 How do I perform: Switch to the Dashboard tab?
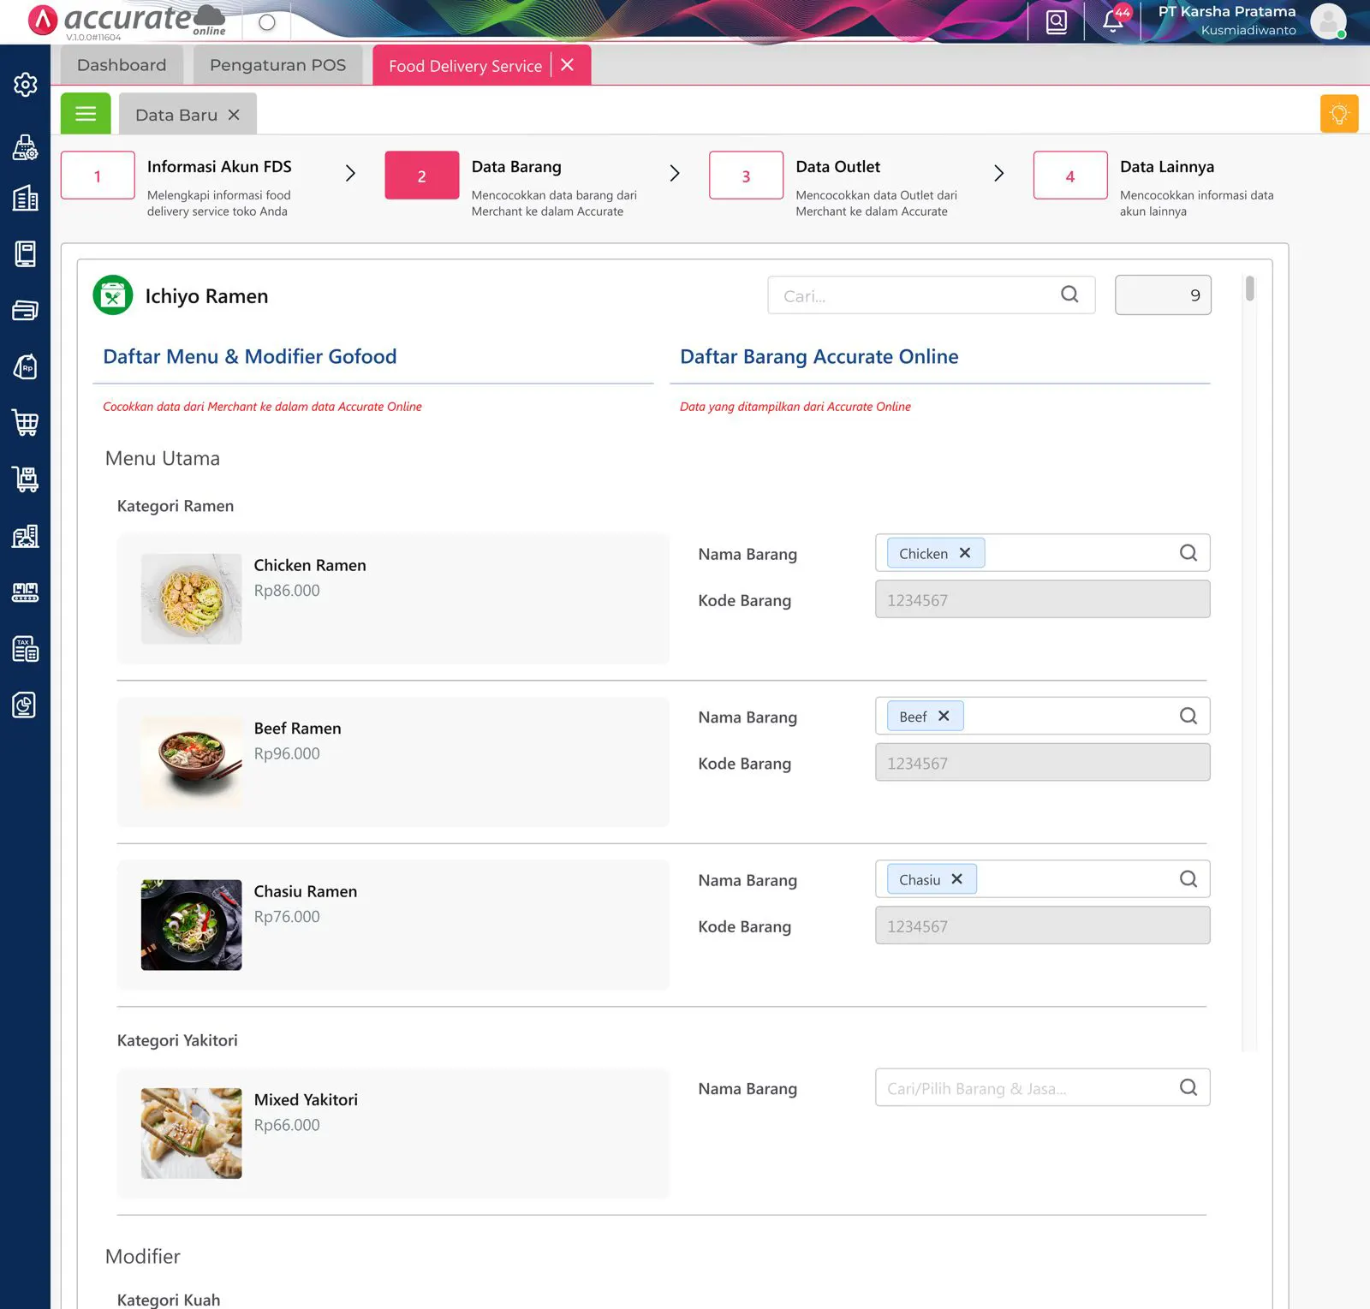pos(122,65)
